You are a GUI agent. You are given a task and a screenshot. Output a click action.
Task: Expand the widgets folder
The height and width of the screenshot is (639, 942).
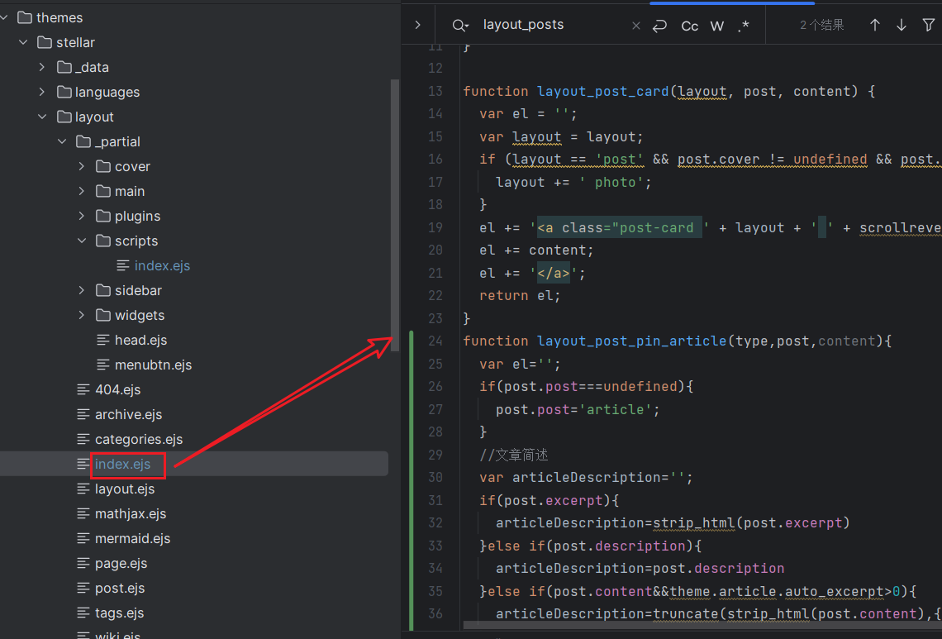click(x=82, y=315)
